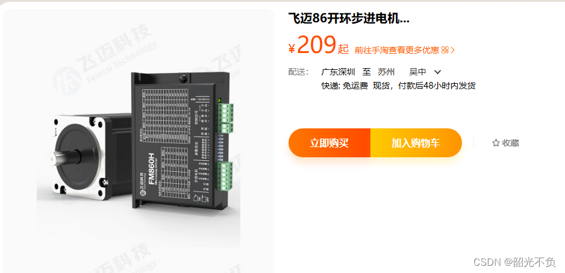Click the Feimai logo watermark top-left of image
This screenshot has width=565, height=273.
coord(67,81)
